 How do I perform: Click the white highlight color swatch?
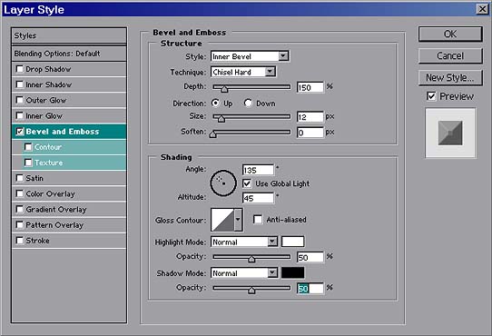(x=293, y=242)
